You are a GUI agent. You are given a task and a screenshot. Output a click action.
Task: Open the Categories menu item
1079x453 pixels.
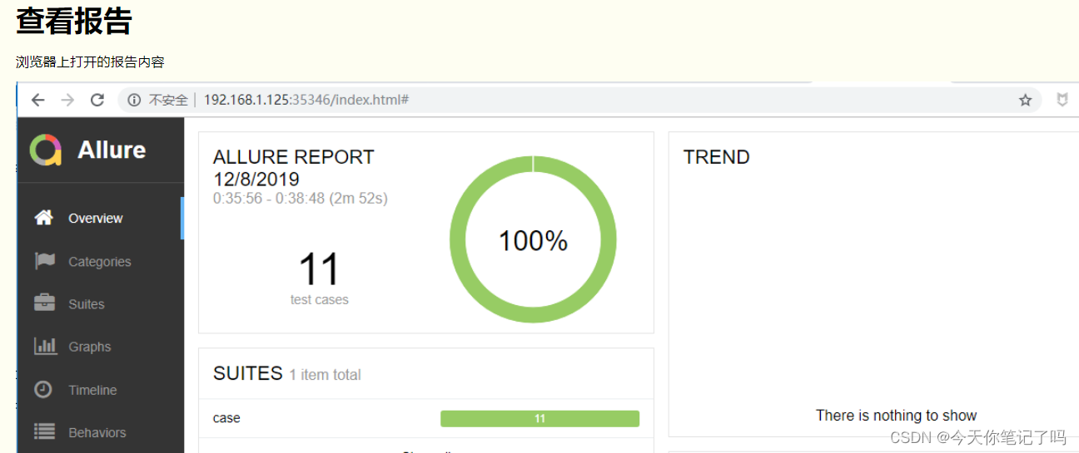(100, 262)
